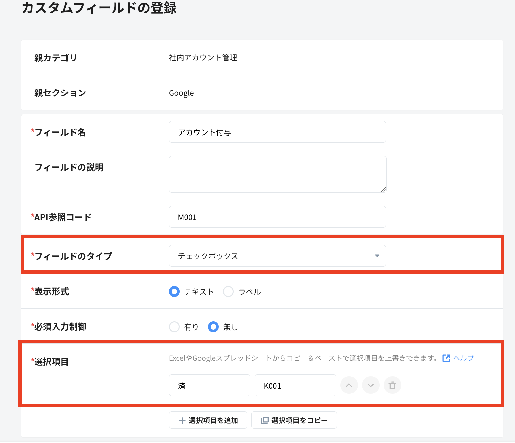Select the テキスト display format radio

174,291
